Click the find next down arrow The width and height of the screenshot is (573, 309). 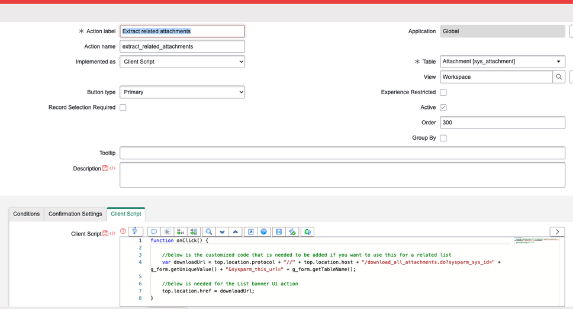[222, 231]
